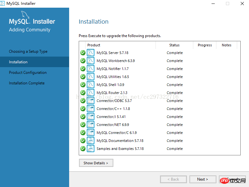Viewport: 249px width, 187px height.
Task: Click the MySQL dolphin logo in sidebar
Action: 25,15
